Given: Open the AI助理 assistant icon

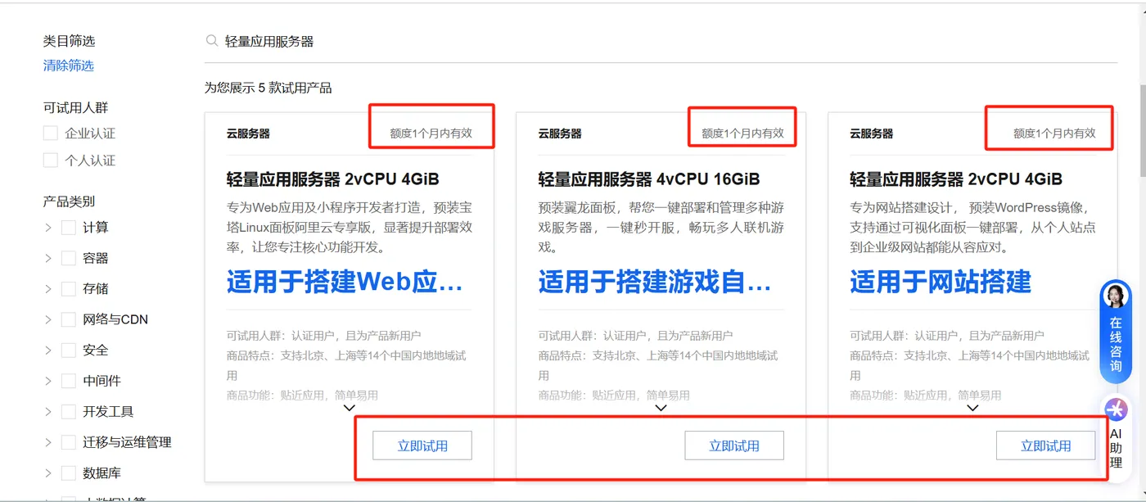Looking at the screenshot, I should [x=1116, y=409].
